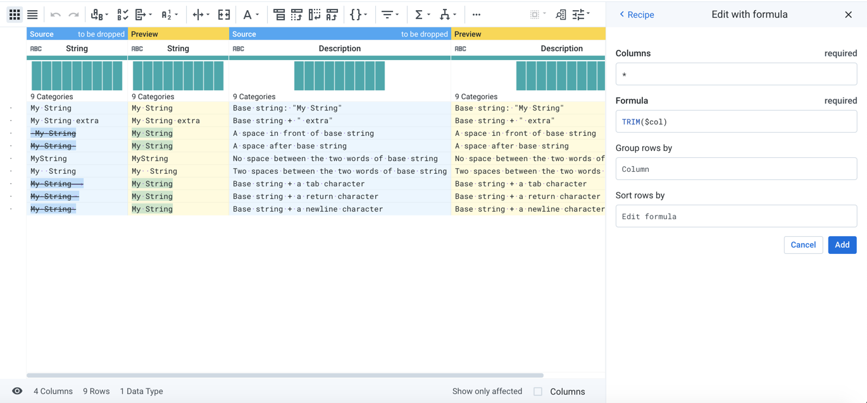
Task: Go back to the Recipe panel
Action: pos(636,14)
